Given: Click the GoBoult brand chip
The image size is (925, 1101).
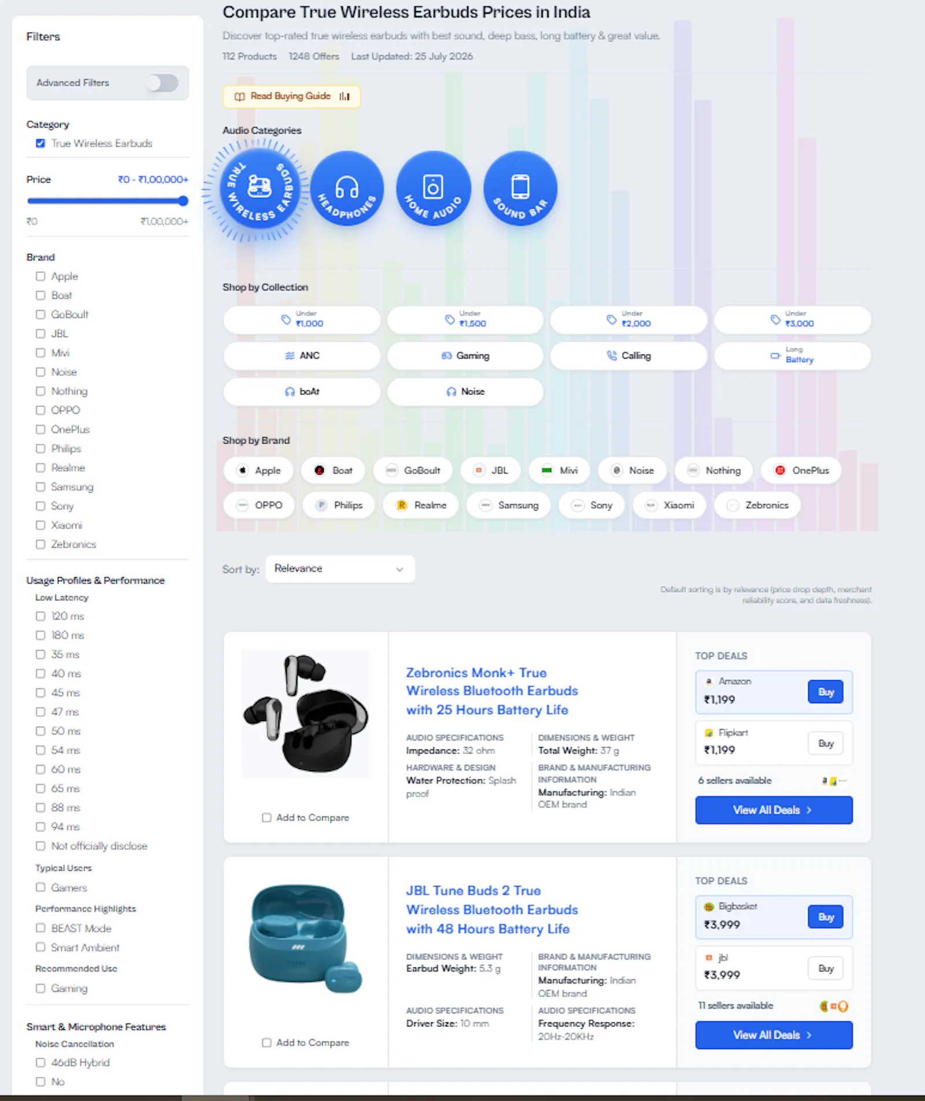Looking at the screenshot, I should (x=413, y=470).
